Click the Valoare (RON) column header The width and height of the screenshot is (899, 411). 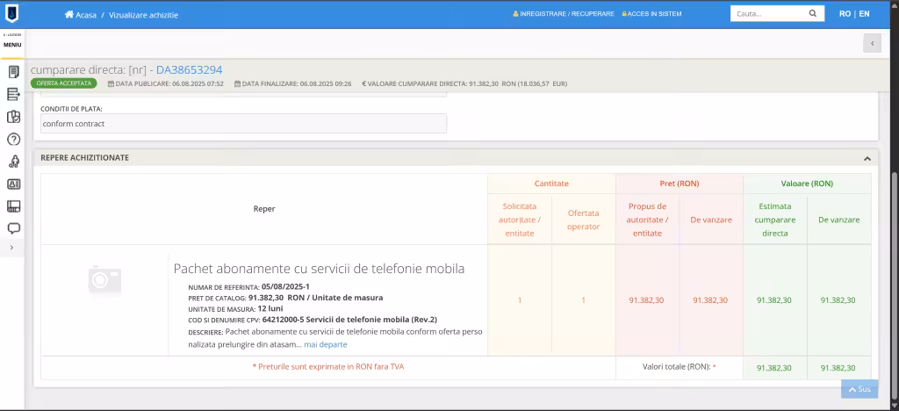[807, 184]
